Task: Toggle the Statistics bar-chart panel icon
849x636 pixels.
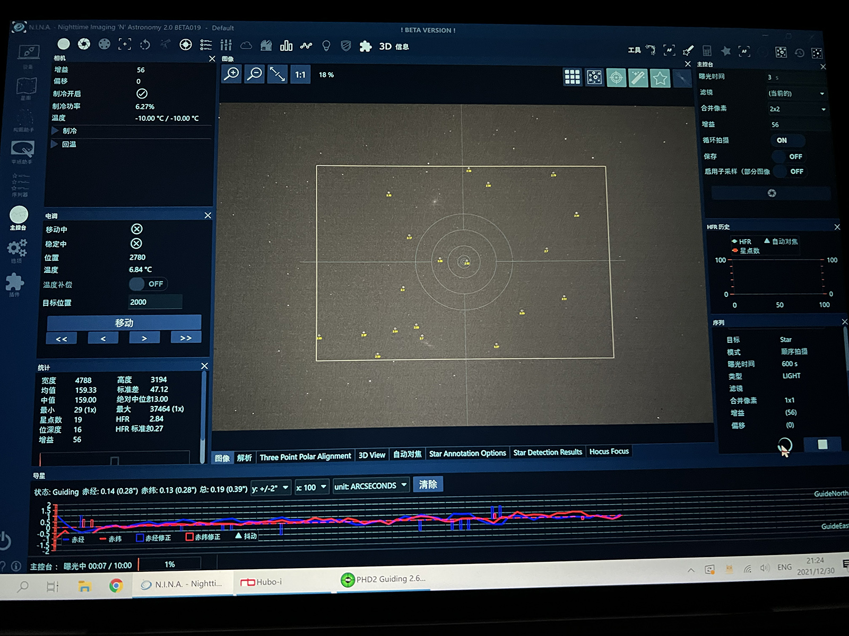Action: tap(287, 46)
